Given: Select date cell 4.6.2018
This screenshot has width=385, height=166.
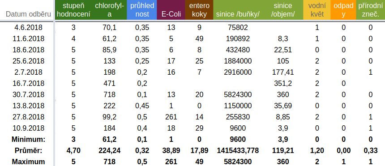Looking at the screenshot, I should coord(29,27).
